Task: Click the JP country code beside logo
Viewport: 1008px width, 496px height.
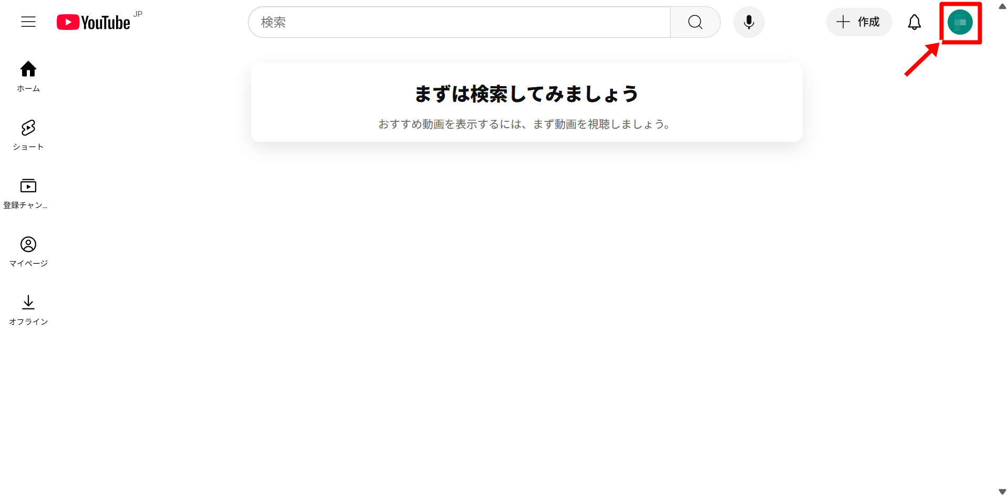Action: [138, 14]
